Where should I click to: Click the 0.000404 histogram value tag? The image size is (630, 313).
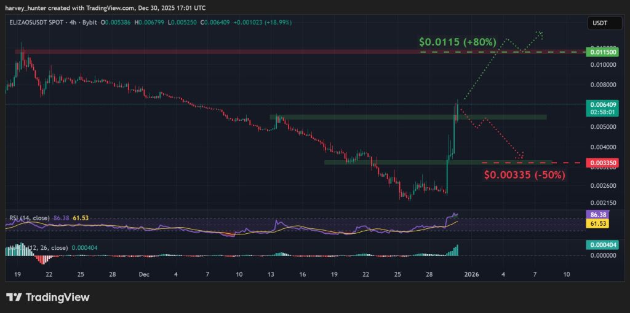[601, 245]
